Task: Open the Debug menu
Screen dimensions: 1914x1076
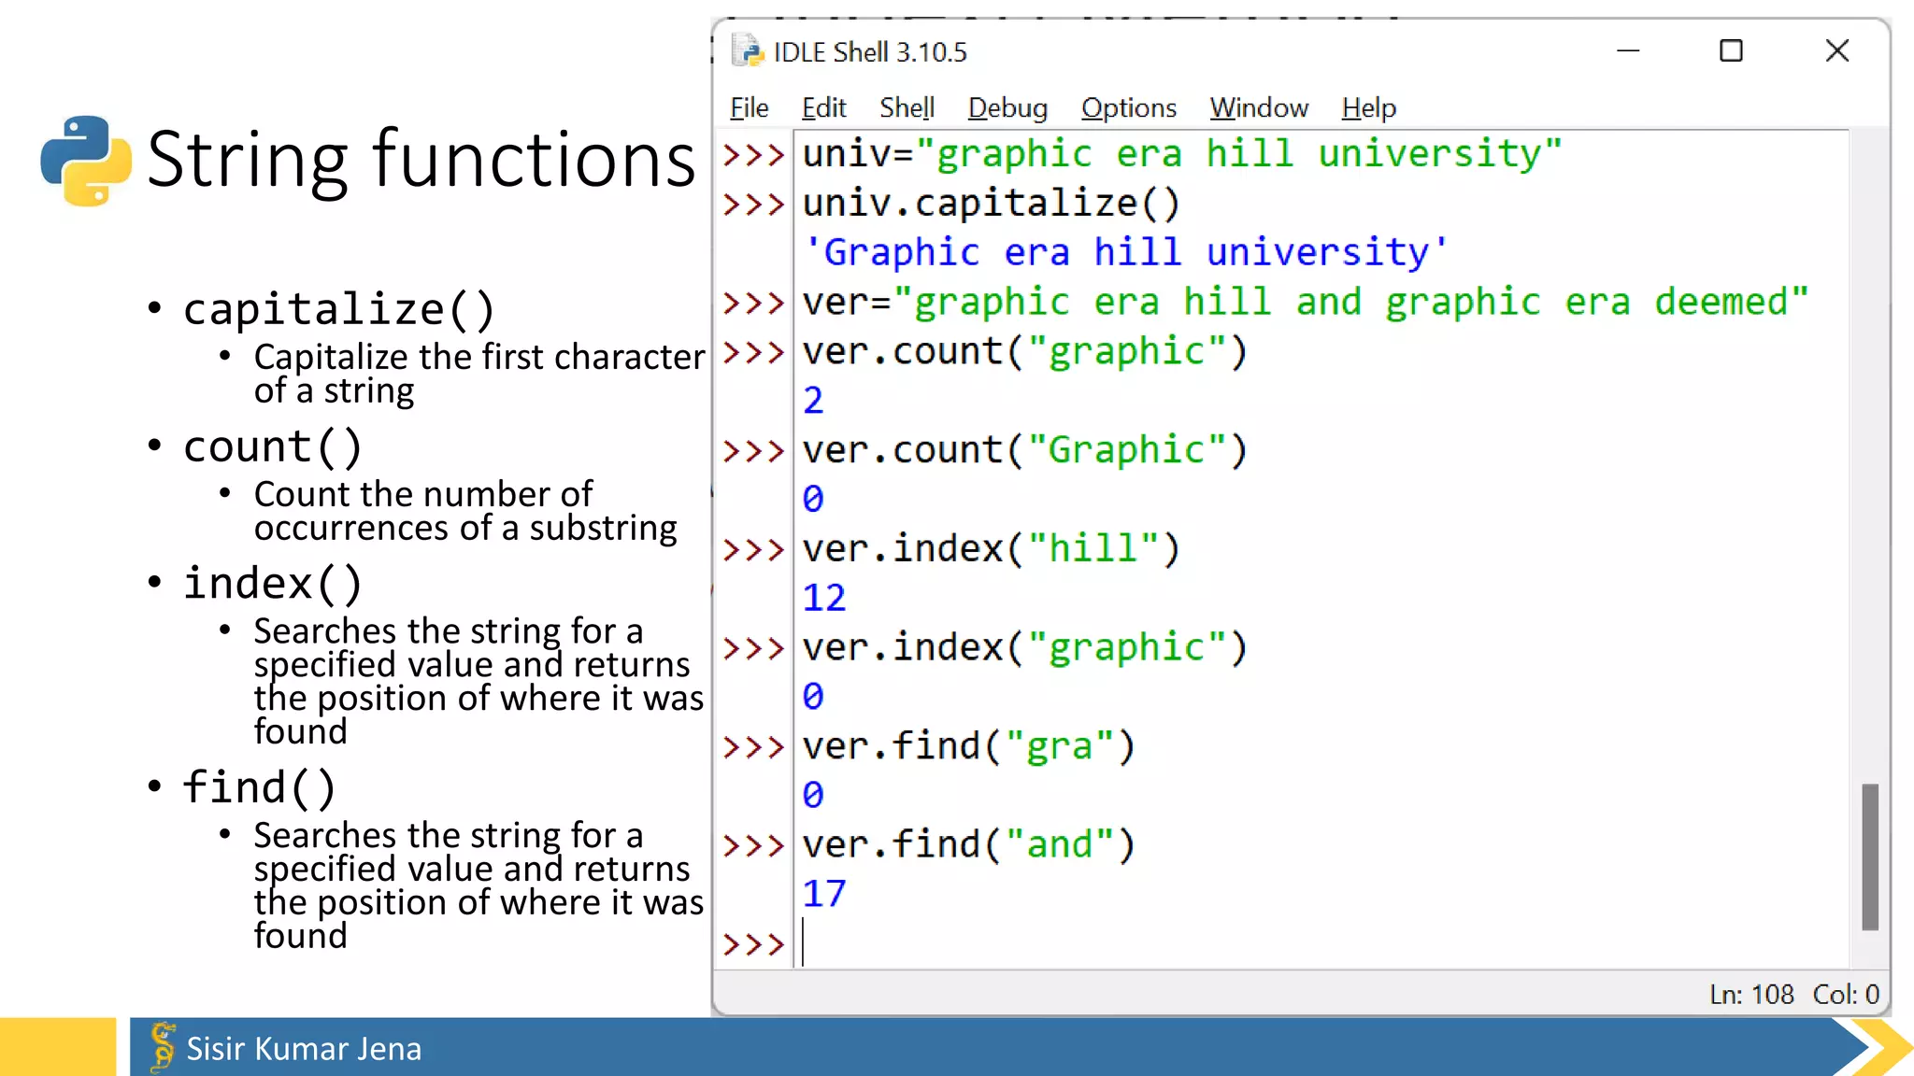Action: tap(1007, 108)
